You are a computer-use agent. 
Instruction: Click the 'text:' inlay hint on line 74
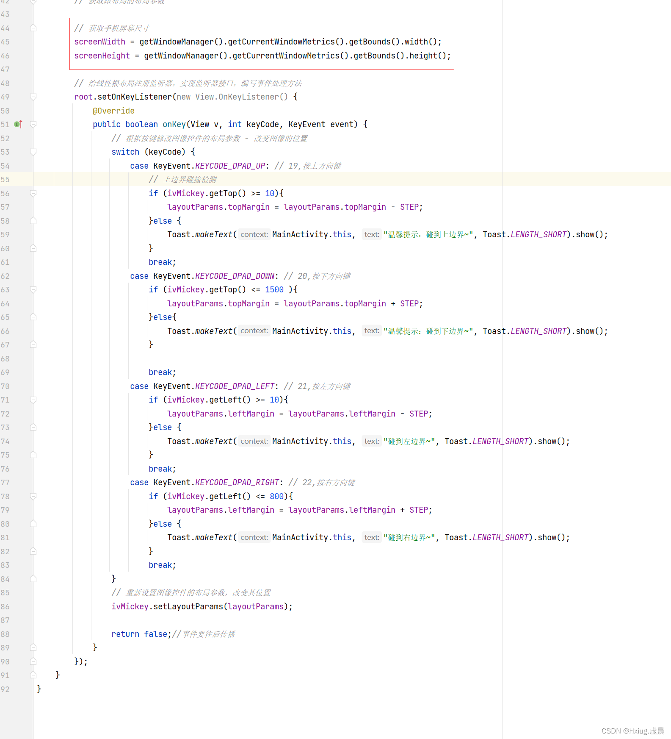372,441
